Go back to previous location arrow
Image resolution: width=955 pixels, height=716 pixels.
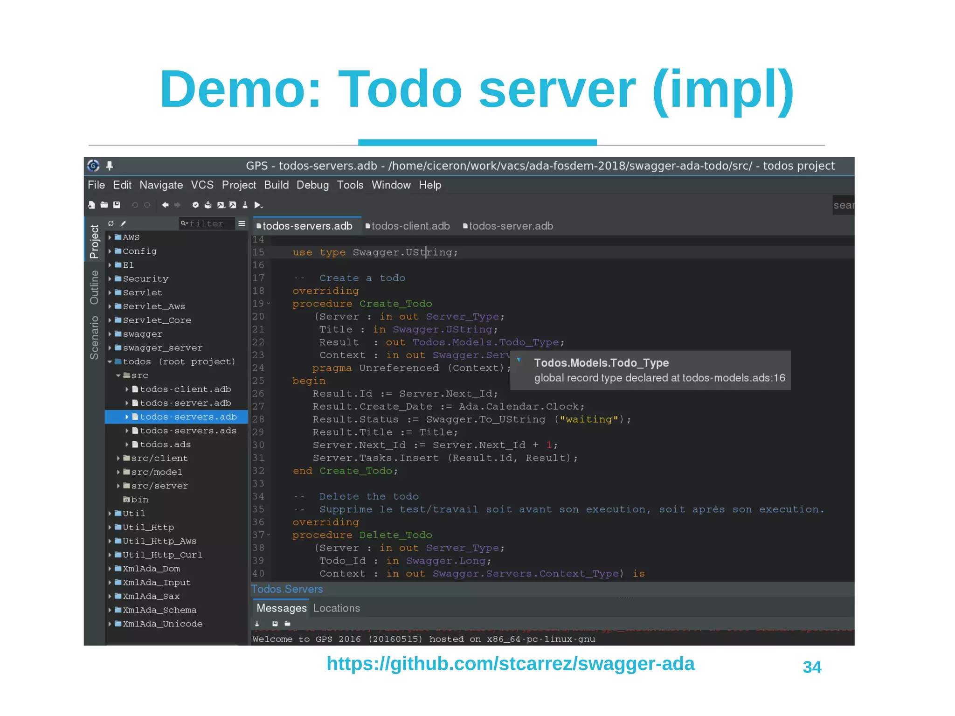(165, 205)
